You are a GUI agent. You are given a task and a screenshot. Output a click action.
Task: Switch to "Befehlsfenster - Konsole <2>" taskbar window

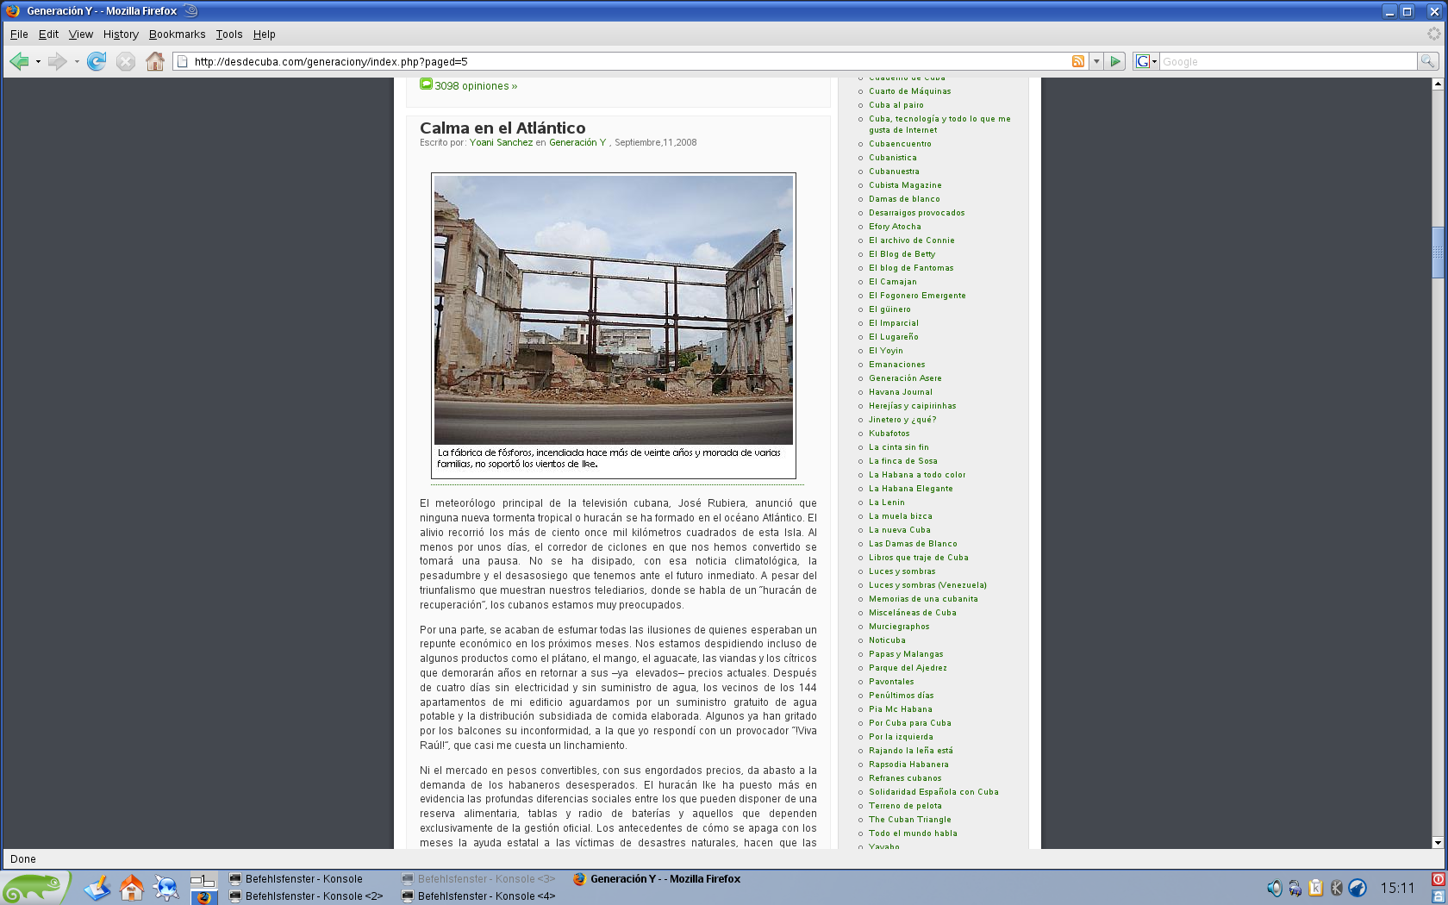pyautogui.click(x=313, y=896)
